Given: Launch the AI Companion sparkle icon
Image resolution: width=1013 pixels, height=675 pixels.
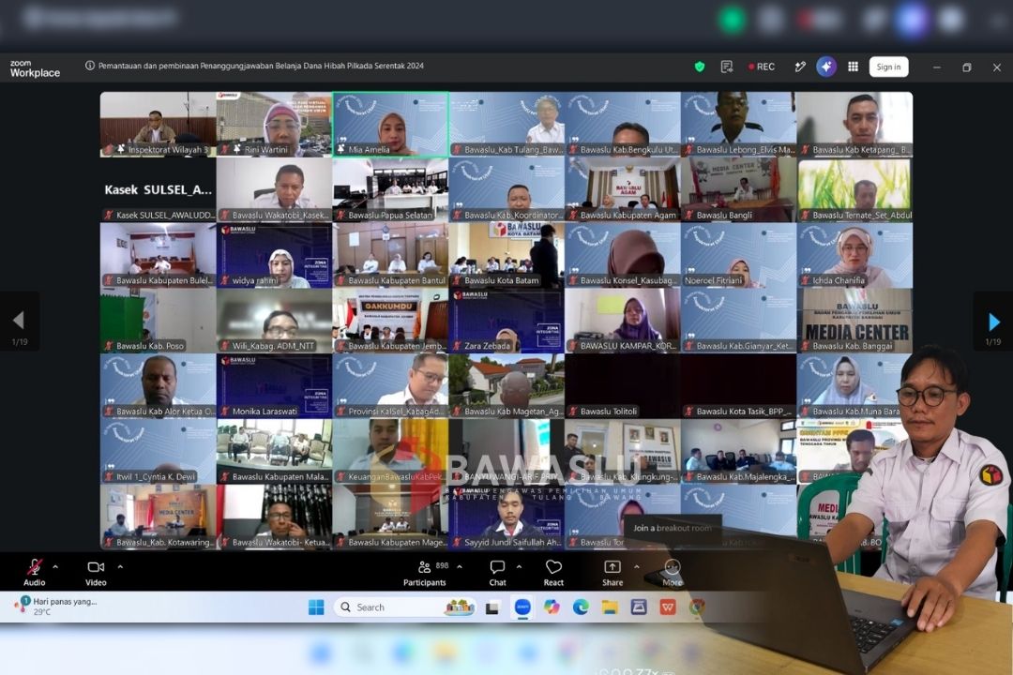Looking at the screenshot, I should [826, 67].
